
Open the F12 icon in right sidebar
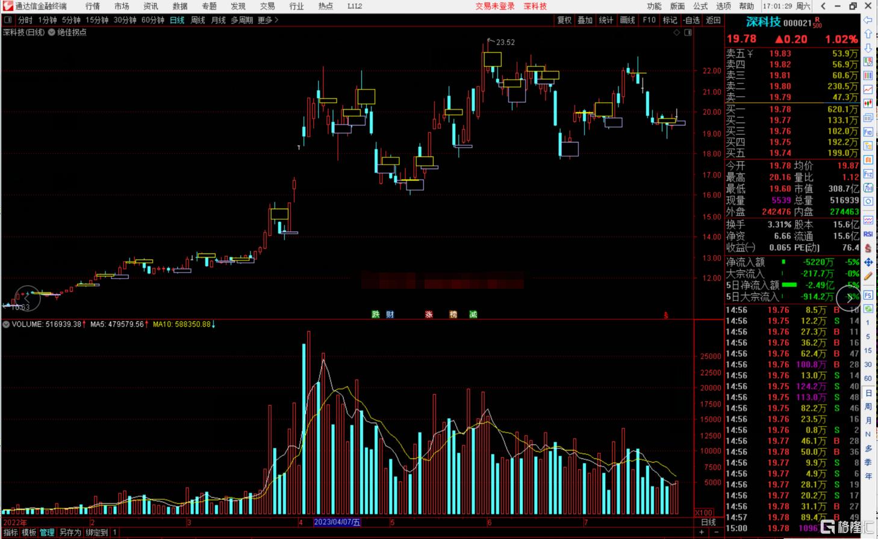[868, 174]
